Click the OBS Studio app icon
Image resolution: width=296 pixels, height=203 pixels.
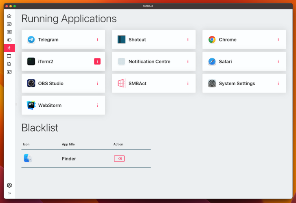(x=31, y=83)
